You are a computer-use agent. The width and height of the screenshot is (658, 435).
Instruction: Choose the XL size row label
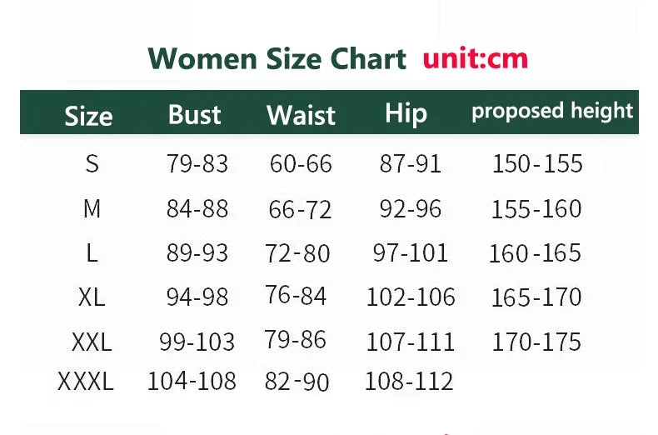(92, 297)
